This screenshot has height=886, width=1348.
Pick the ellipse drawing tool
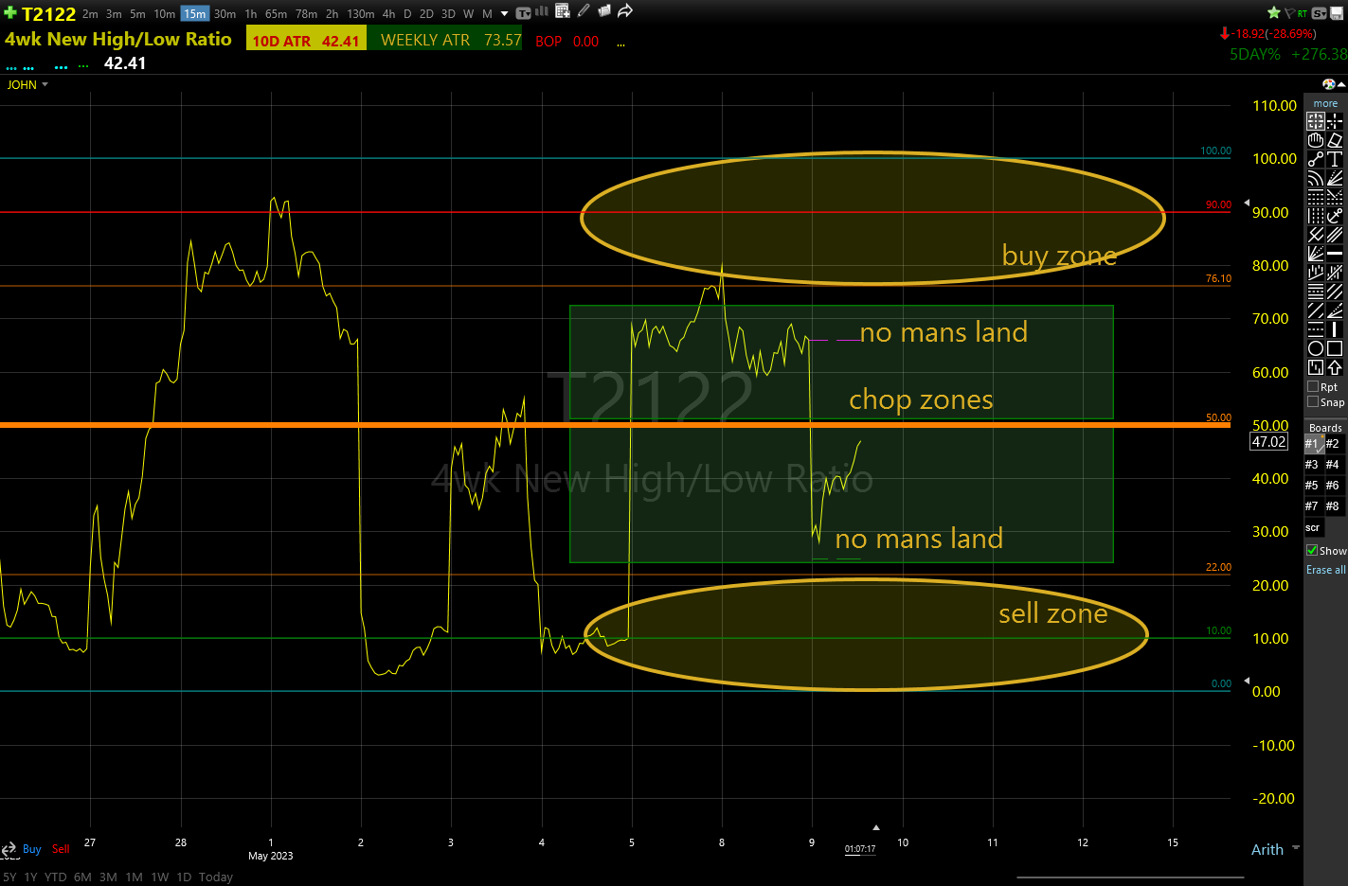pos(1315,348)
